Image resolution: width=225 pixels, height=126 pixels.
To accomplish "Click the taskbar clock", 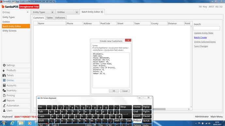I will click(x=217, y=123).
